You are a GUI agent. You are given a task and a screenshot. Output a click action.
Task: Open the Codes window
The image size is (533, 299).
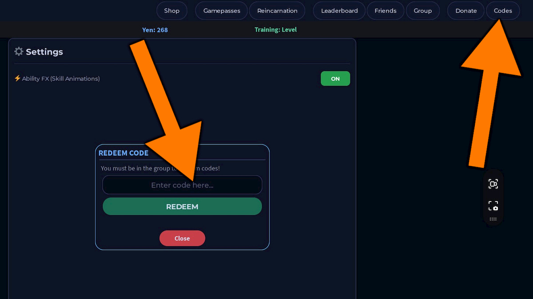tap(503, 11)
